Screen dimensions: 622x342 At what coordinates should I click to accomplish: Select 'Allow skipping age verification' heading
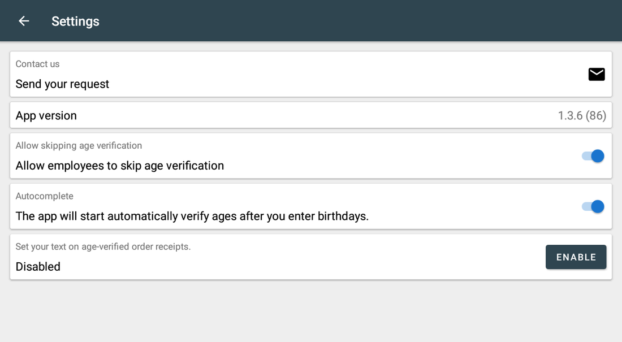79,146
